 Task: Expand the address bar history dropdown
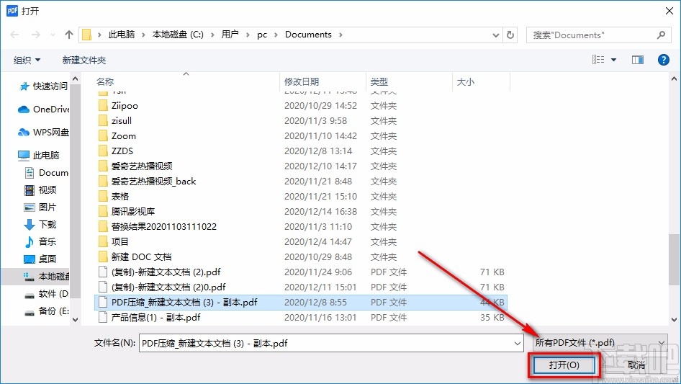click(495, 35)
